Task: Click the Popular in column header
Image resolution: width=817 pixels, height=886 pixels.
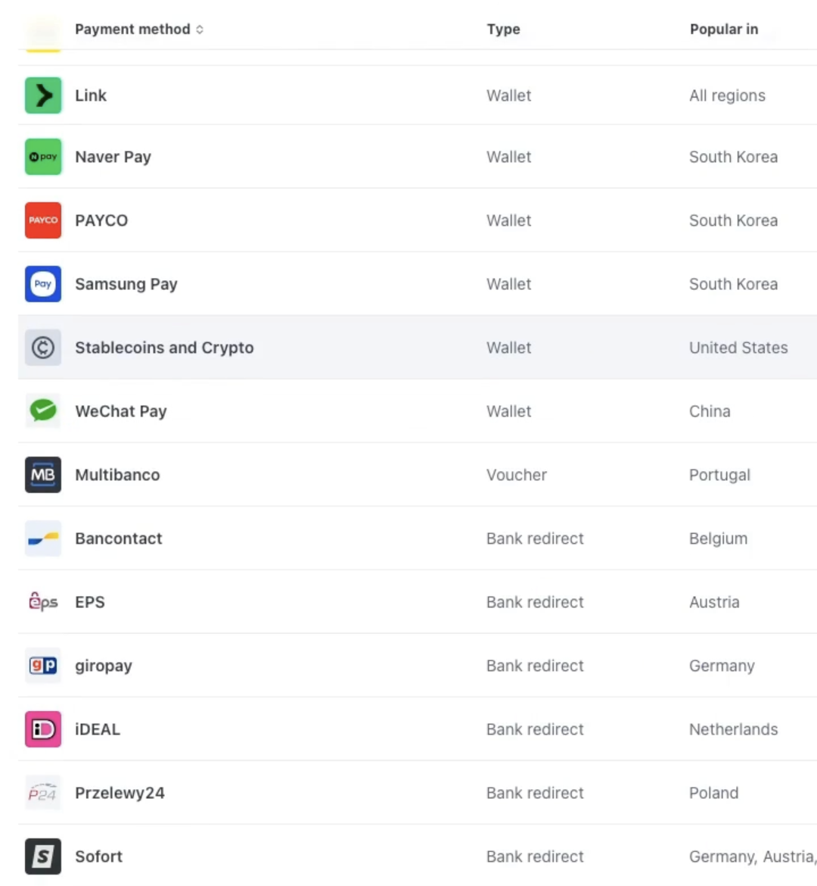Action: [x=723, y=29]
